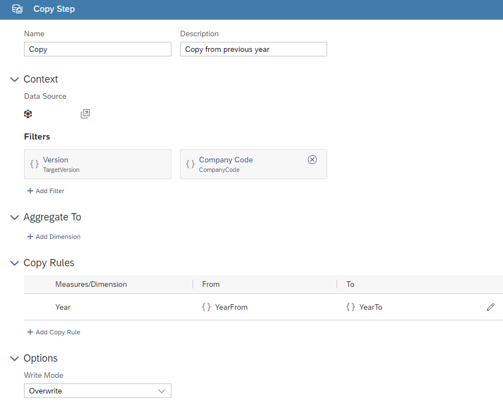This screenshot has height=408, width=503.
Task: Remove the Company Code filter
Action: tap(312, 159)
